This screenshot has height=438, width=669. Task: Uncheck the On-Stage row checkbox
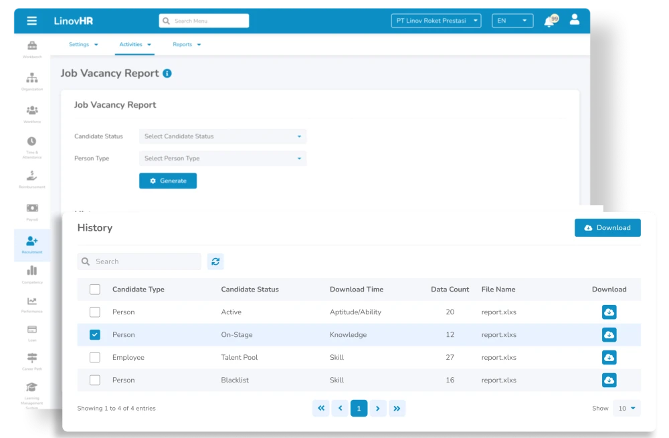tap(95, 335)
